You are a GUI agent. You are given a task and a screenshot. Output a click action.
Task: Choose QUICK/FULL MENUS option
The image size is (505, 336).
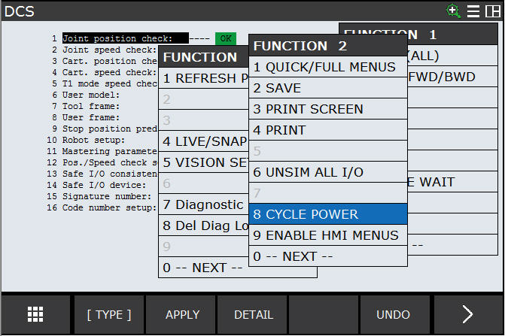pos(328,67)
